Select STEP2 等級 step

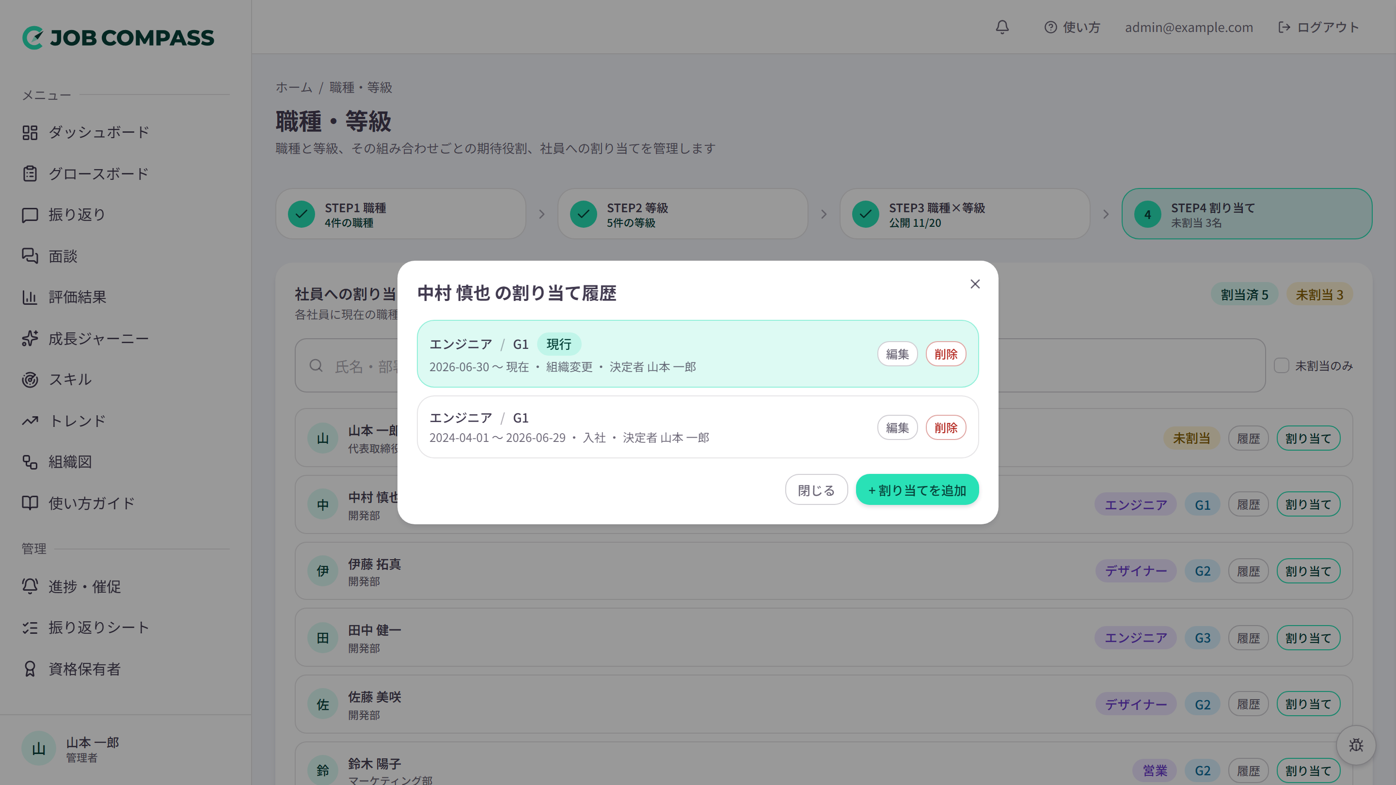pos(682,214)
